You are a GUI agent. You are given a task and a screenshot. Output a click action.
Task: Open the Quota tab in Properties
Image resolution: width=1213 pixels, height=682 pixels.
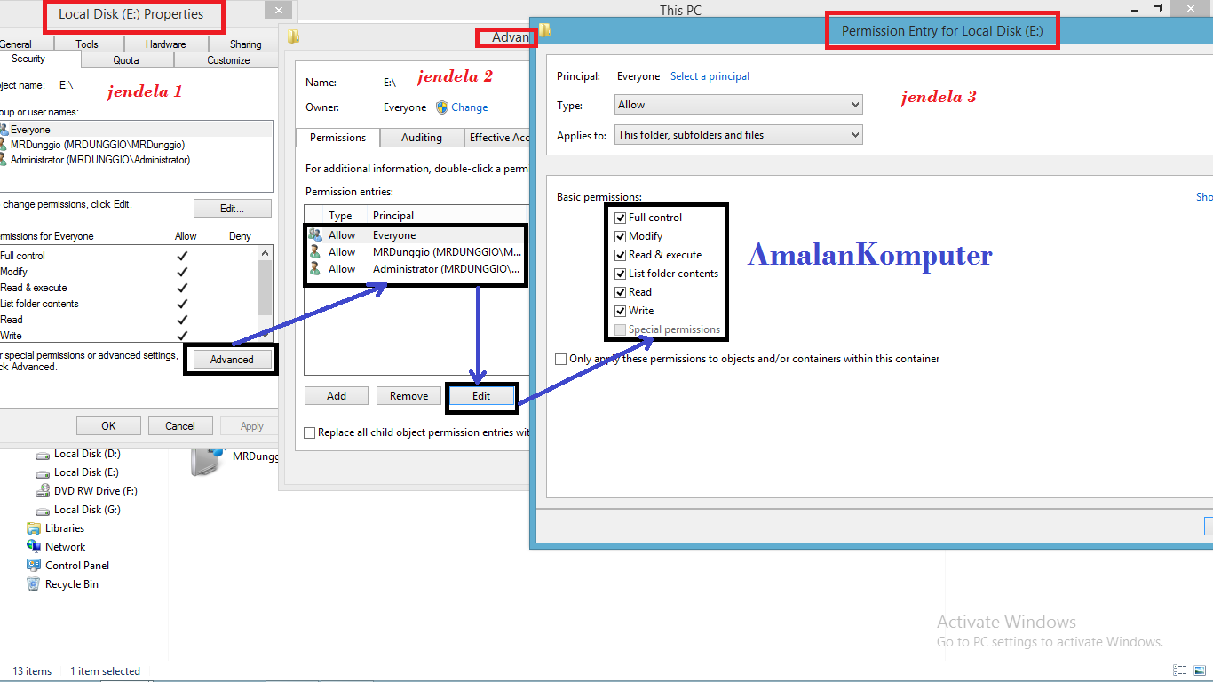point(126,59)
